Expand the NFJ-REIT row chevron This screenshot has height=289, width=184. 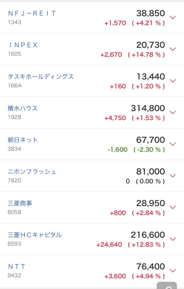coord(173,17)
